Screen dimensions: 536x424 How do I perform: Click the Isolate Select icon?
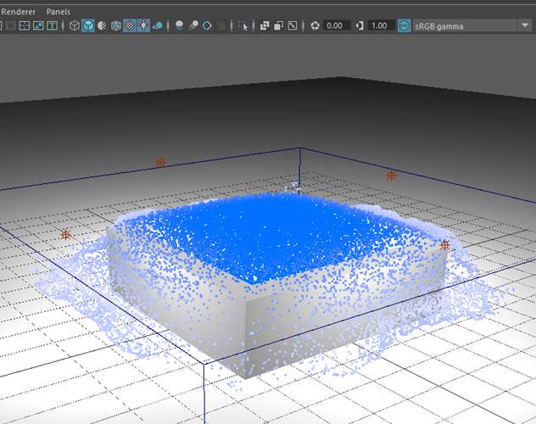click(x=243, y=25)
